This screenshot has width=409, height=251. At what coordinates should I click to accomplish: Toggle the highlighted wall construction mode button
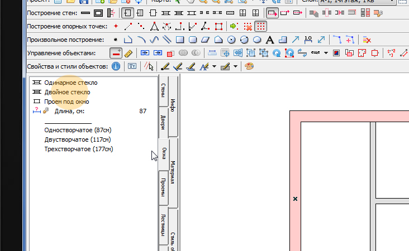[128, 13]
